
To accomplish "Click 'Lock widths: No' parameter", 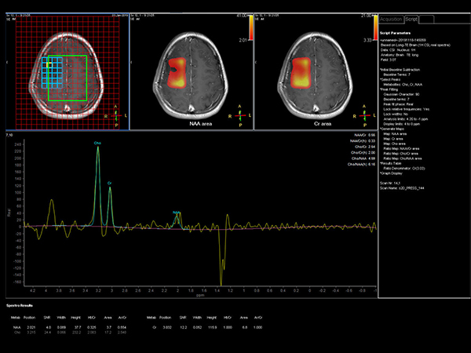I will [x=396, y=114].
